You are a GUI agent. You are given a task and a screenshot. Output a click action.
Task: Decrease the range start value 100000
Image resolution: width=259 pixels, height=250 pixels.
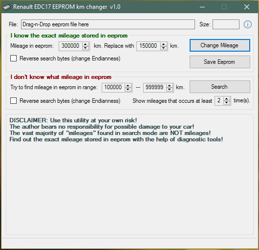pyautogui.click(x=128, y=90)
